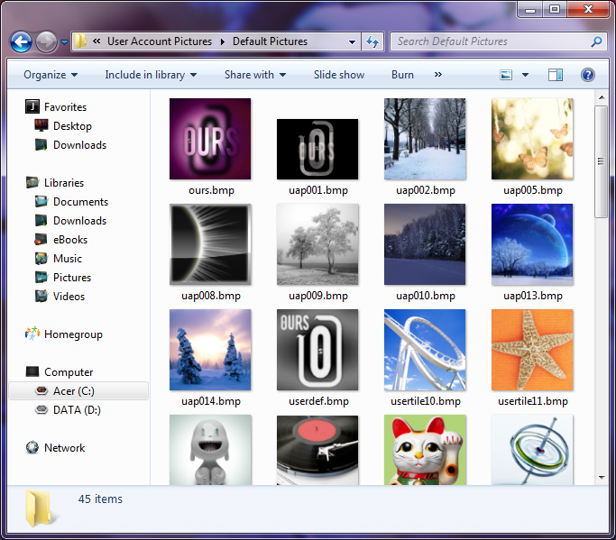Select the userdef.bmp thumbnail
Screen dimensions: 616x540
(317, 350)
